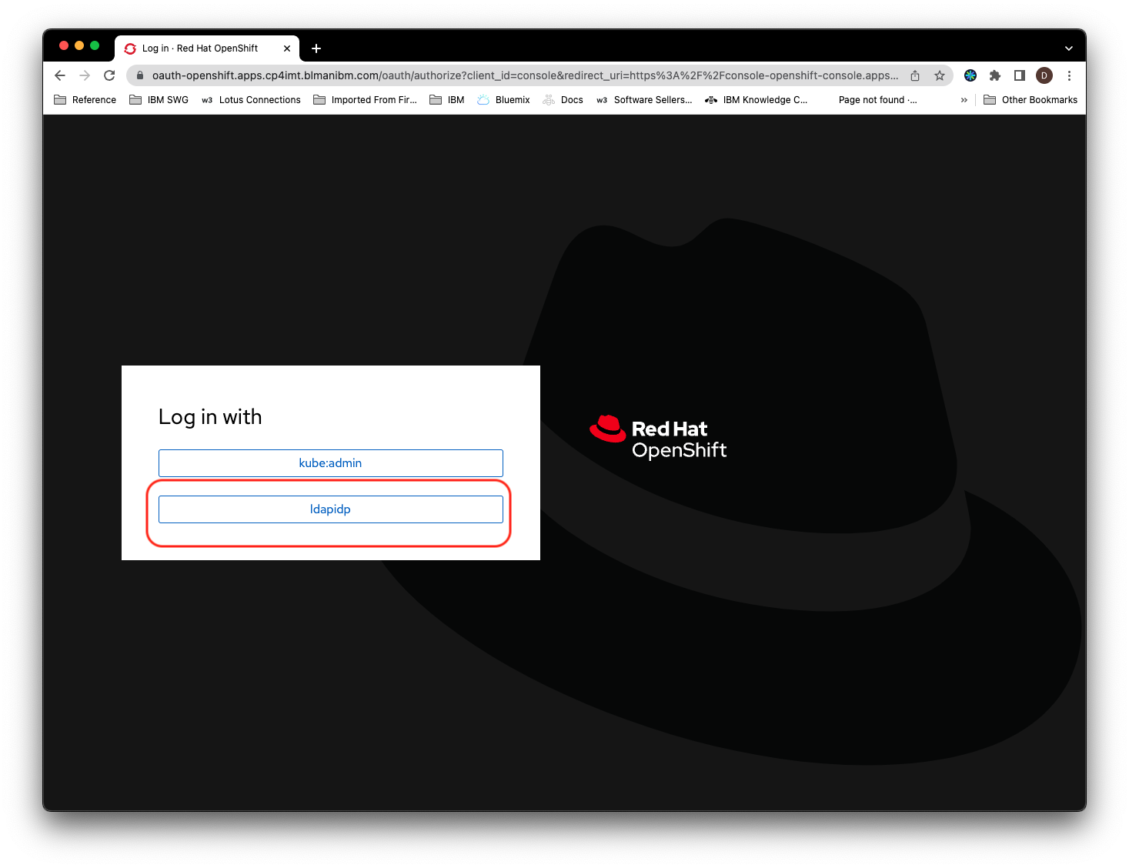Click the icon beside Docs bookmark

549,100
